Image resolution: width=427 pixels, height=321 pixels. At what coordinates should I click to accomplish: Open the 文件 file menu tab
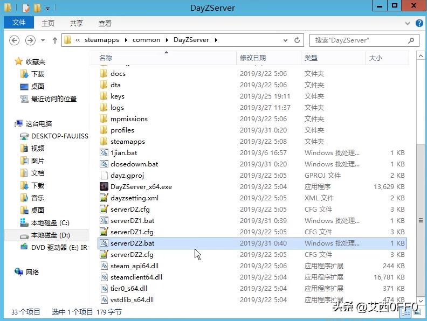19,22
